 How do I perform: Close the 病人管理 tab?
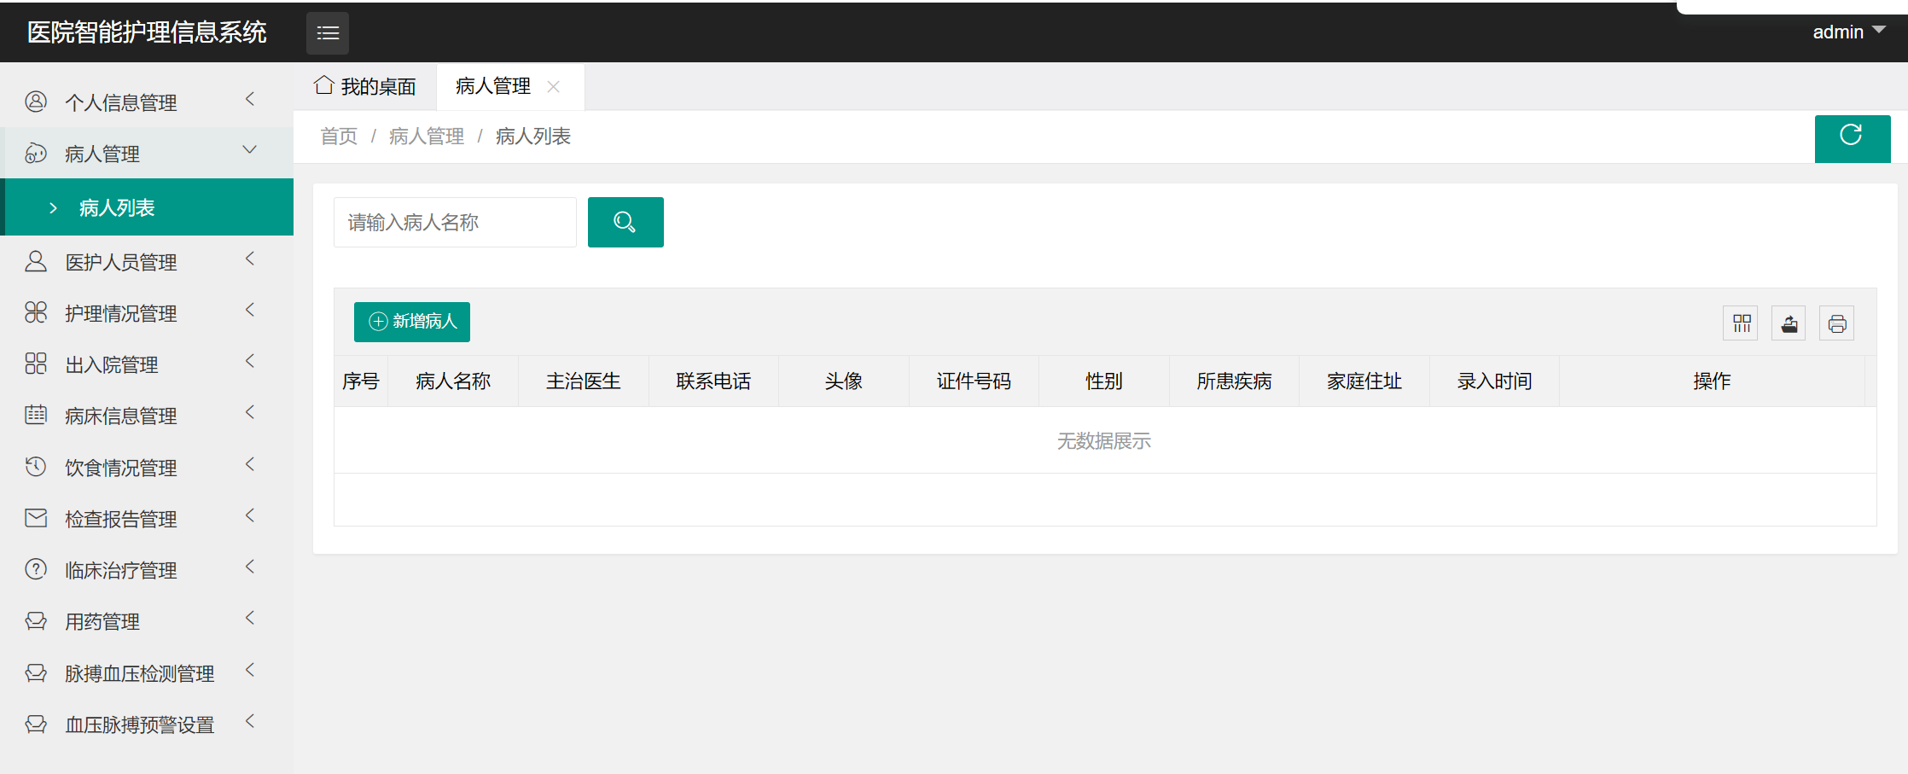click(x=553, y=86)
